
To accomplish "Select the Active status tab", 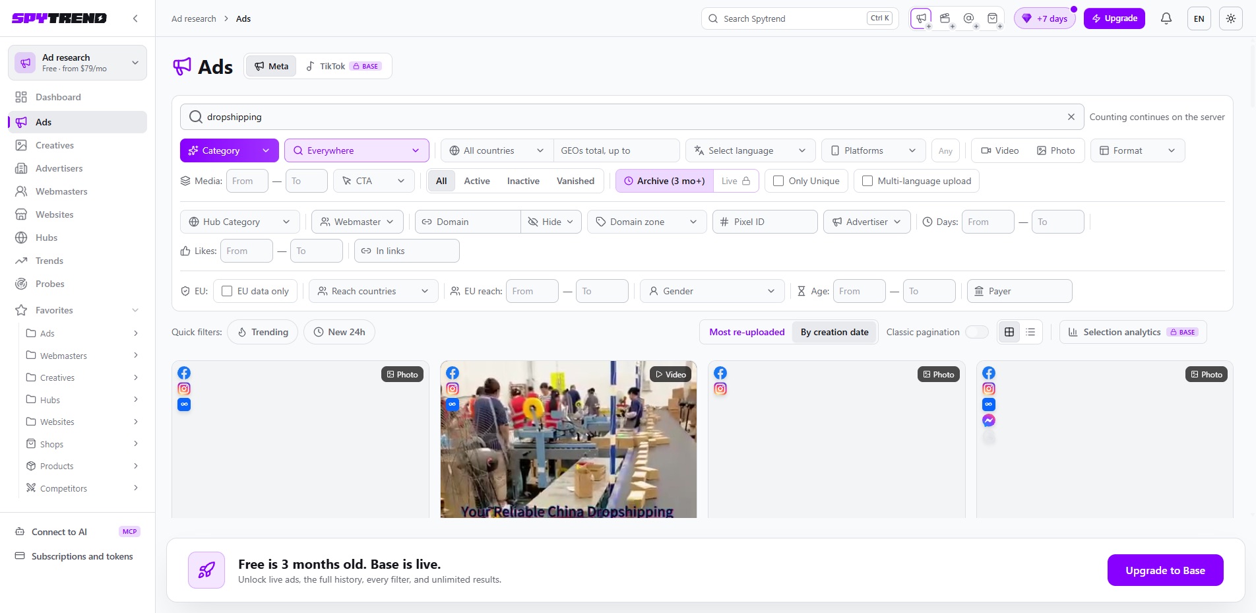I will [x=477, y=181].
